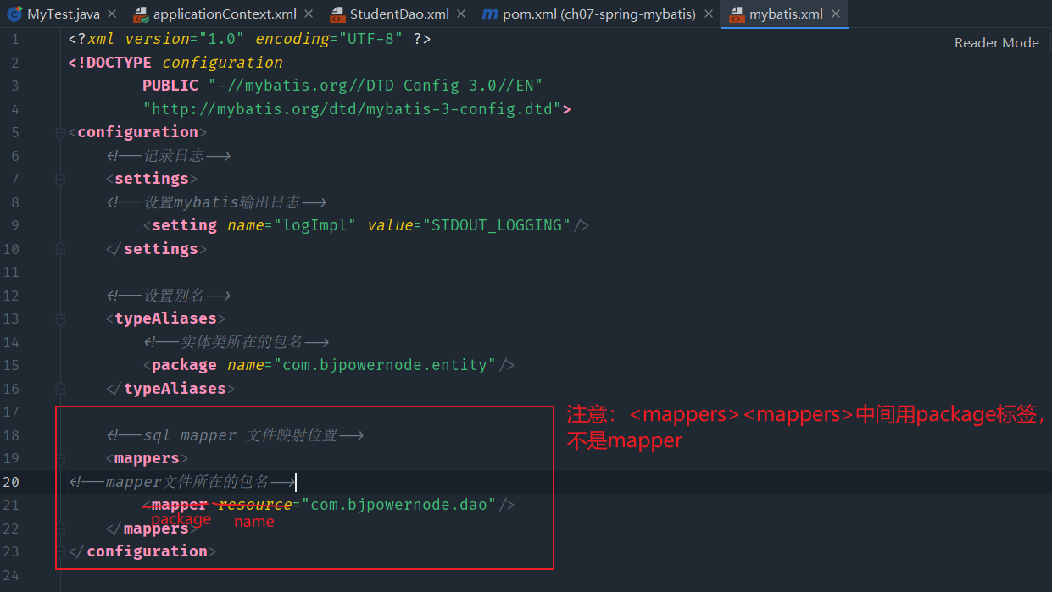
Task: Click the mapper文件所在的包名 comment line 20
Action: [x=182, y=482]
